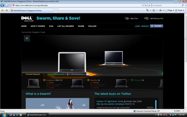The width and height of the screenshot is (187, 117).
Task: Select the orange Studio 14 swarm thumbnail
Action: 77,83
